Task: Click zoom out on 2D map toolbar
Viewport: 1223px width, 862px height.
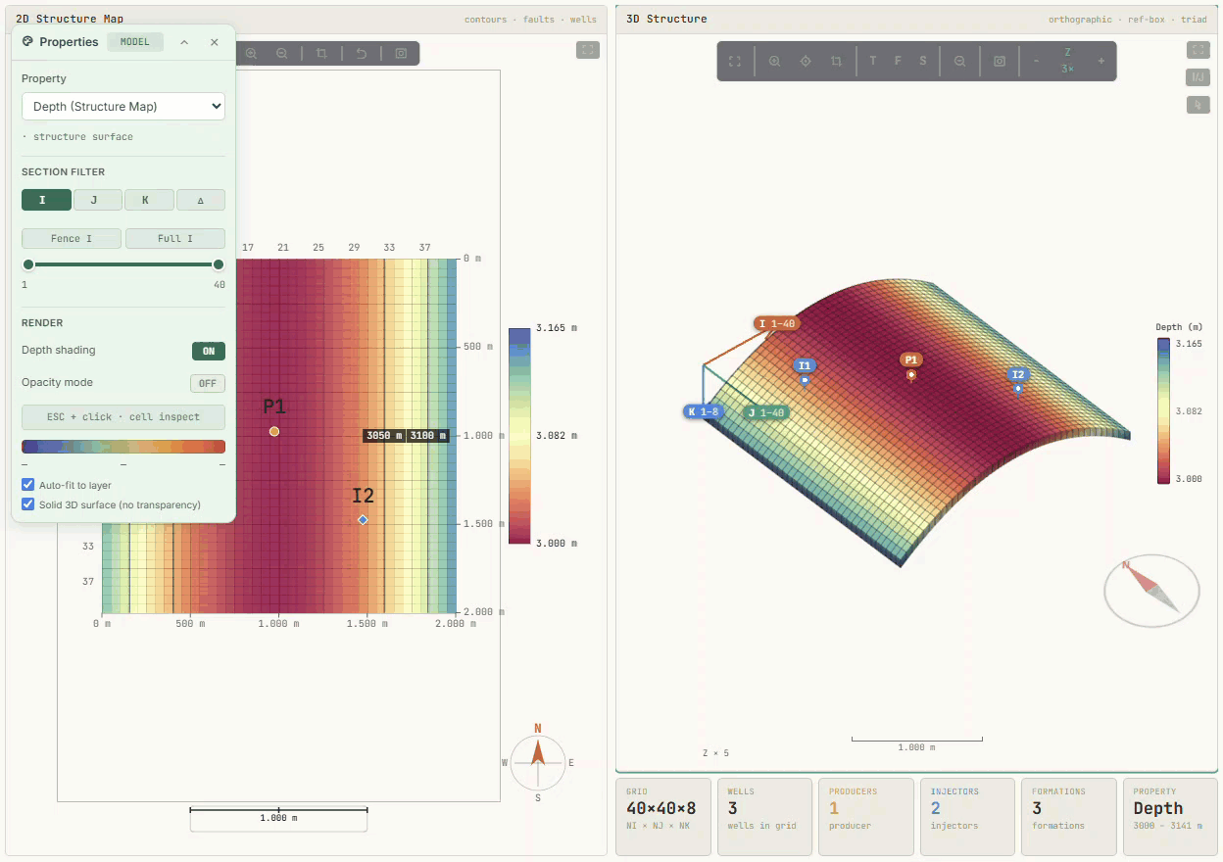Action: pos(282,54)
